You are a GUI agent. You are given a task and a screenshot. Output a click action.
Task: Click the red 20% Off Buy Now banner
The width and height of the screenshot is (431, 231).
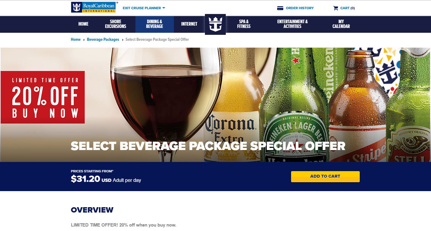pyautogui.click(x=43, y=97)
